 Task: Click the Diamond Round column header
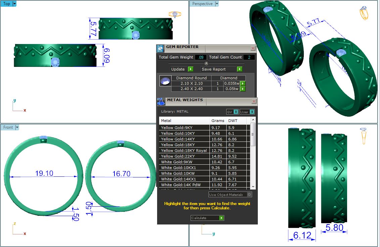coord(191,78)
